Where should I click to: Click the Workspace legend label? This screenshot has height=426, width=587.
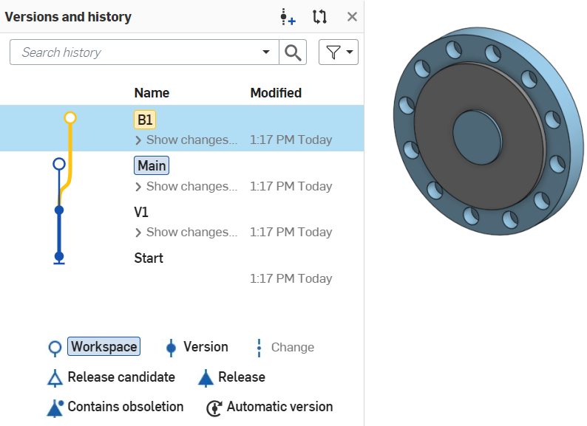pos(104,346)
